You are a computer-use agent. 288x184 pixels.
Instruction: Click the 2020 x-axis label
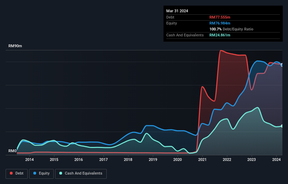tap(178, 160)
